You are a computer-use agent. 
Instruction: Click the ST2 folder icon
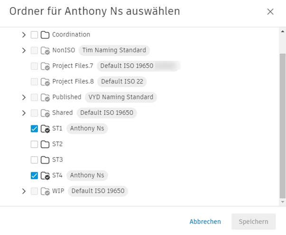tap(45, 144)
